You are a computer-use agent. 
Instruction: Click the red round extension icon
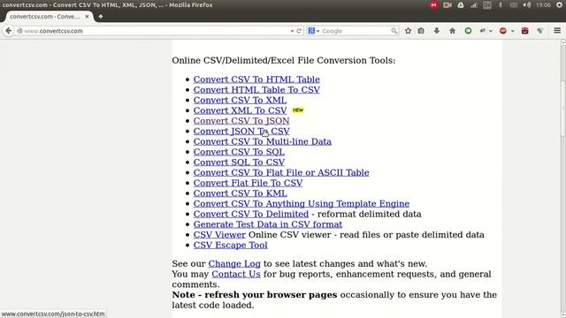coord(503,31)
